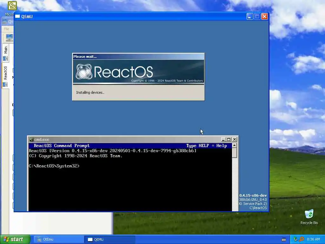Click the 'Copyright 1998-2024 ReactOS Team' line
325x244 pixels.
coord(76,156)
